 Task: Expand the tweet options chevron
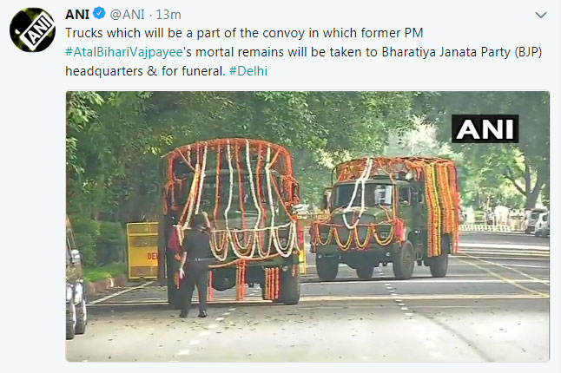[x=541, y=15]
